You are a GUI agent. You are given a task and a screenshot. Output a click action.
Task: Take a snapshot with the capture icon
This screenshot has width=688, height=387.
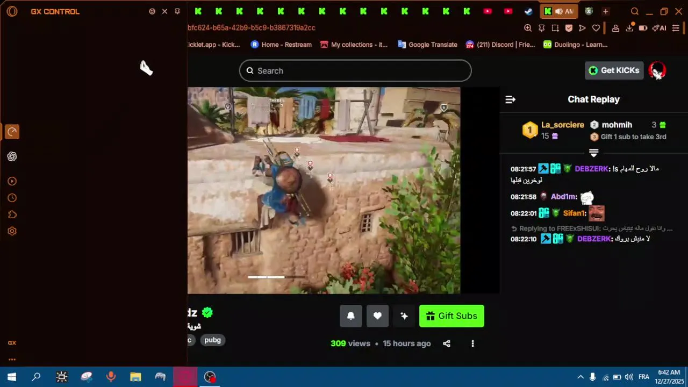pos(555,28)
